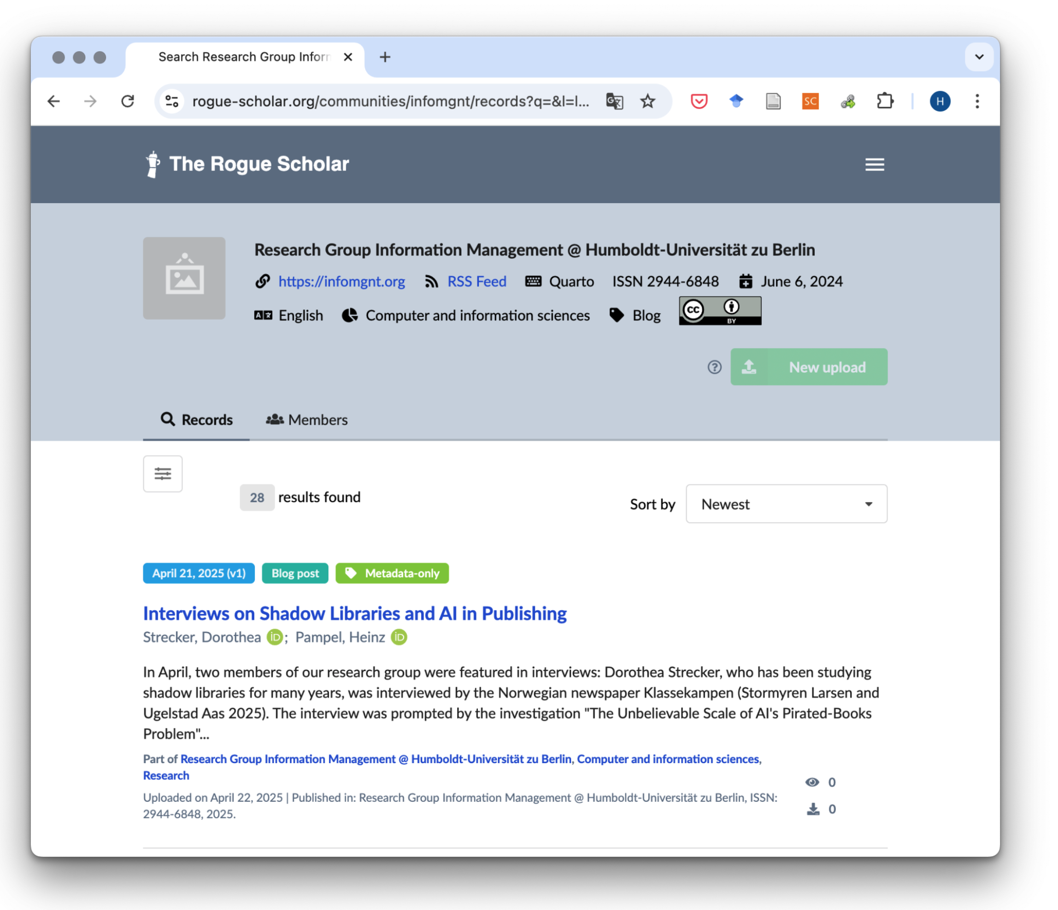Image resolution: width=1058 pixels, height=910 pixels.
Task: Click the translate page icon
Action: tap(615, 101)
